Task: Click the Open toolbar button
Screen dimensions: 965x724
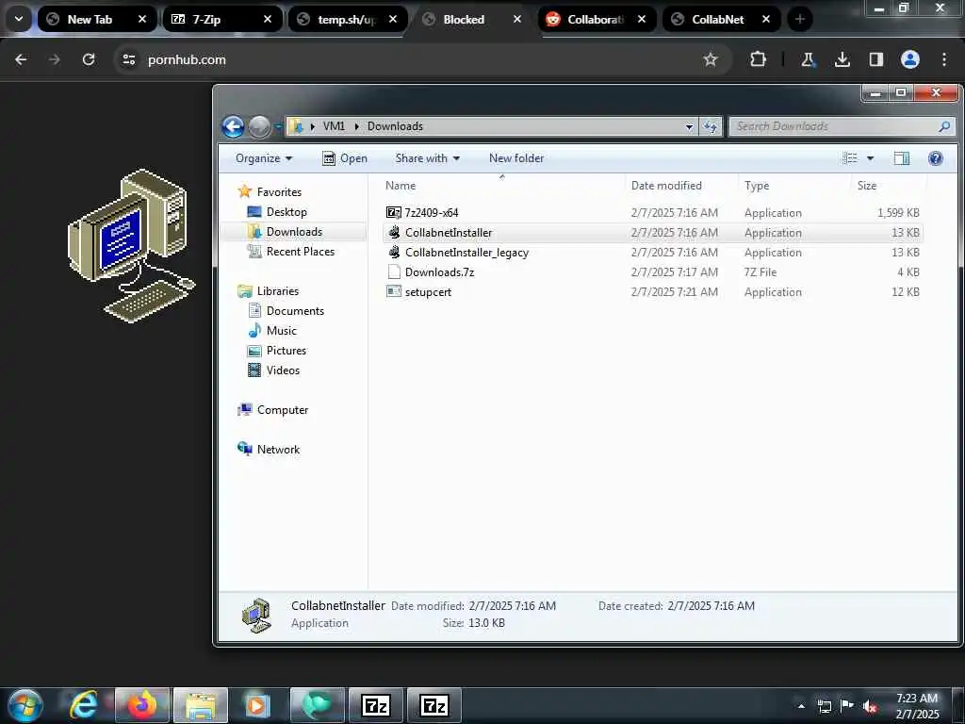Action: (x=345, y=158)
